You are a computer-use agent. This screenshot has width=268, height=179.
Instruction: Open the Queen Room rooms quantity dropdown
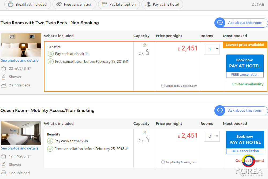212,136
